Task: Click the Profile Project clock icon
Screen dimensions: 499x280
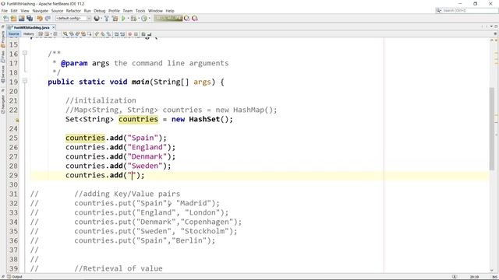Action: pyautogui.click(x=144, y=19)
